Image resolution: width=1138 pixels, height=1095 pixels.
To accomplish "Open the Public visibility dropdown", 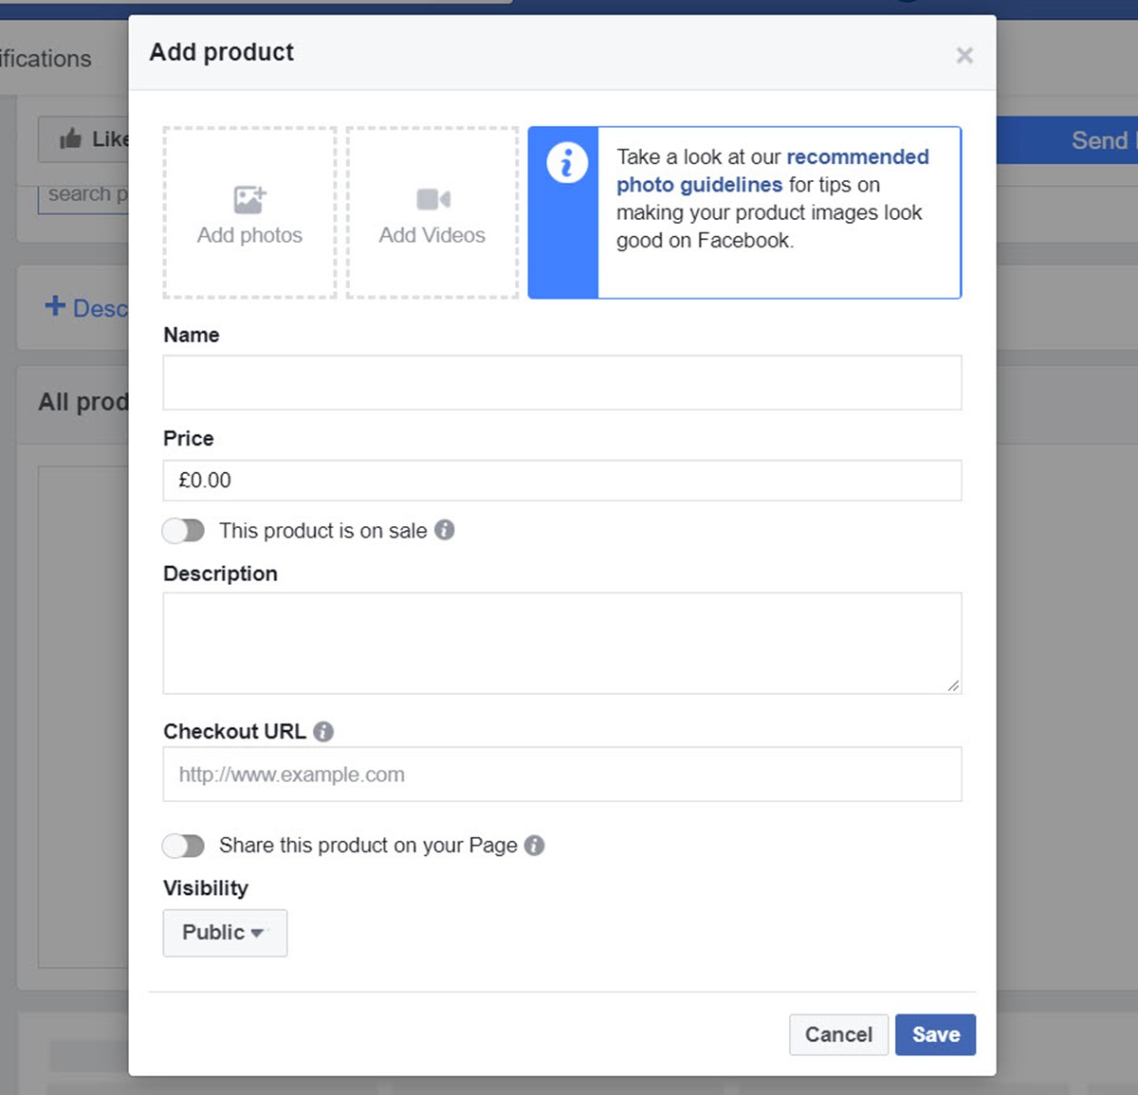I will [225, 933].
